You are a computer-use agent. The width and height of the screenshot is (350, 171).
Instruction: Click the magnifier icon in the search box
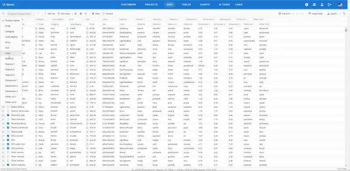coord(9,14)
